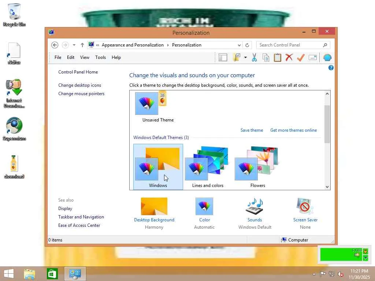Click the search magnifier icon
This screenshot has height=281, width=375.
(x=325, y=45)
